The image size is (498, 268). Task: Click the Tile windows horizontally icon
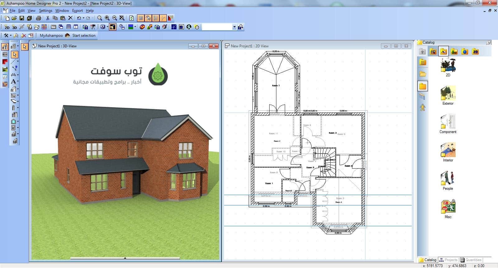(x=68, y=27)
